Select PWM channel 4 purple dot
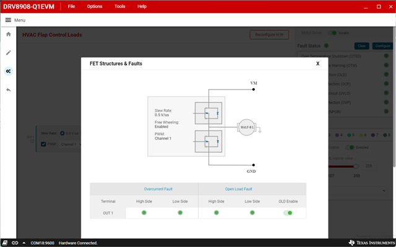 click(x=337, y=135)
